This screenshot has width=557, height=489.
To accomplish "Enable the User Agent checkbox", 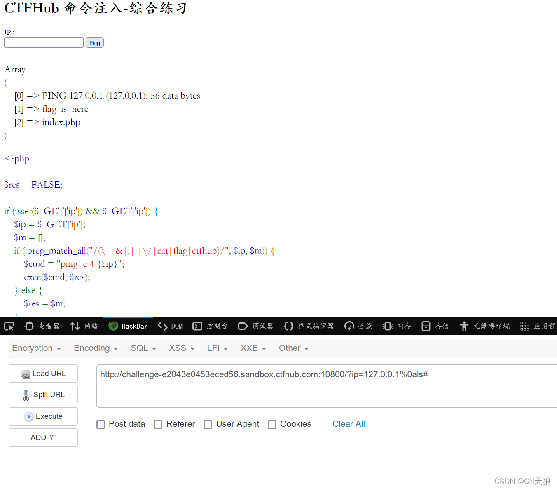I will (208, 424).
